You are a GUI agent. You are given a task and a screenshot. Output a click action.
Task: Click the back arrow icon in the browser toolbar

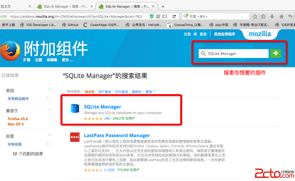pos(290,16)
